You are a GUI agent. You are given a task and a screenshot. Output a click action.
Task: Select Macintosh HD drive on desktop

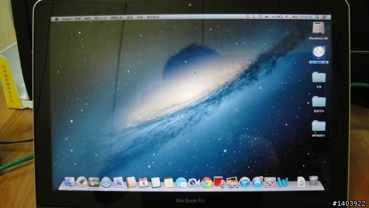(x=318, y=28)
